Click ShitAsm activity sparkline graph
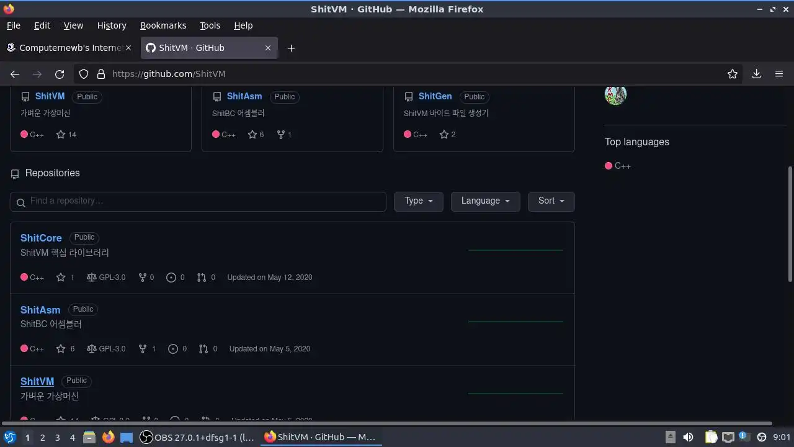 [515, 322]
